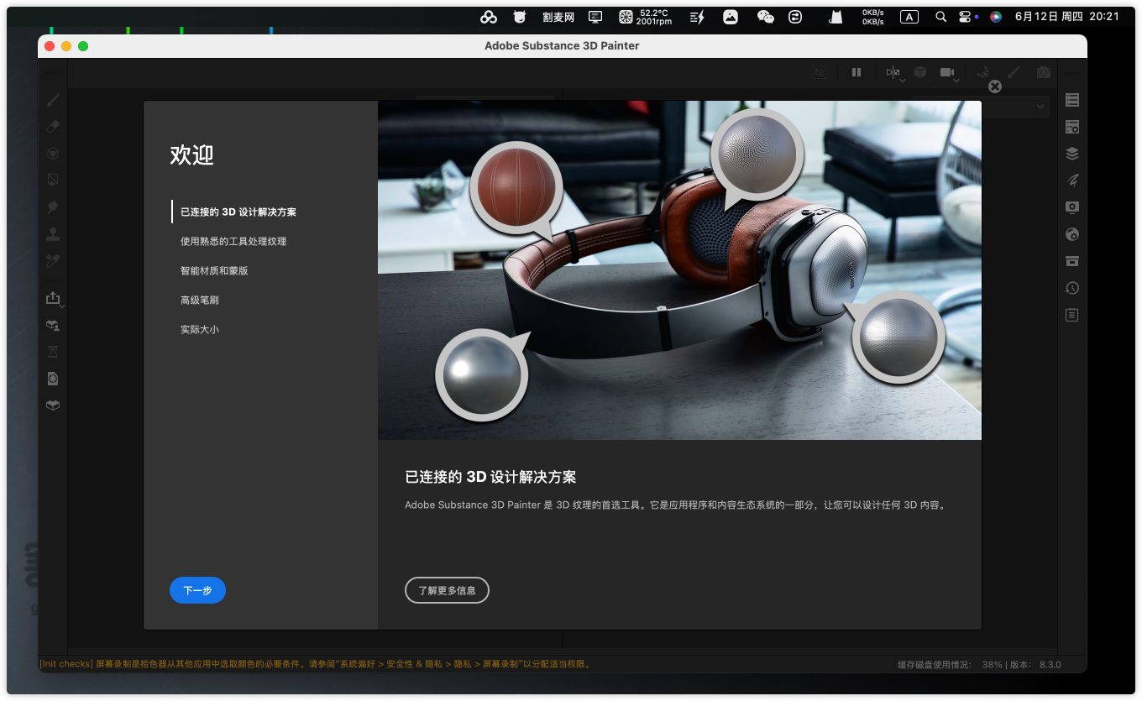The width and height of the screenshot is (1142, 701).
Task: Click the pause rendering icon
Action: 856,73
